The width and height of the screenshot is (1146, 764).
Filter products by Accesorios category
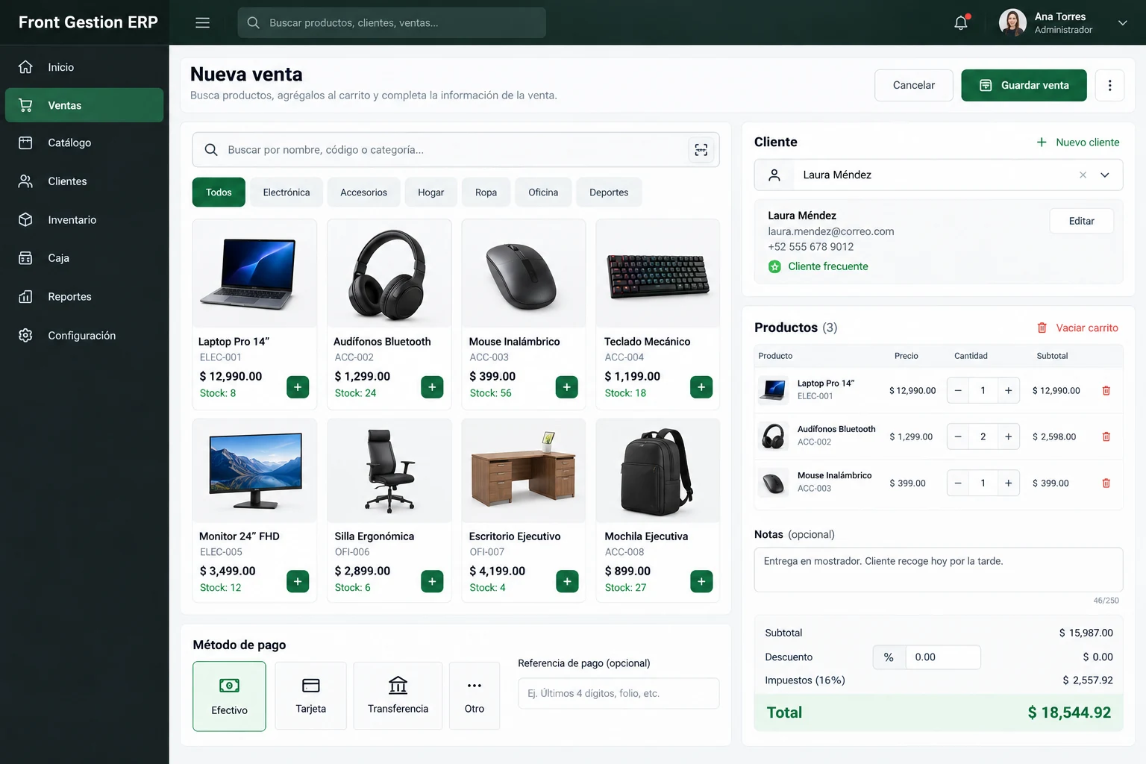pos(363,192)
